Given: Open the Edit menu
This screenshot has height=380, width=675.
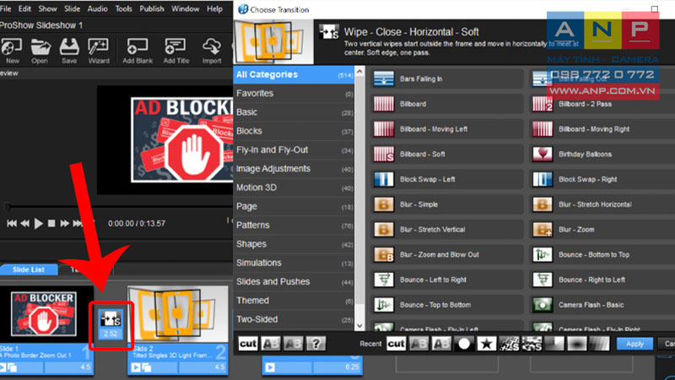Looking at the screenshot, I should 24,8.
